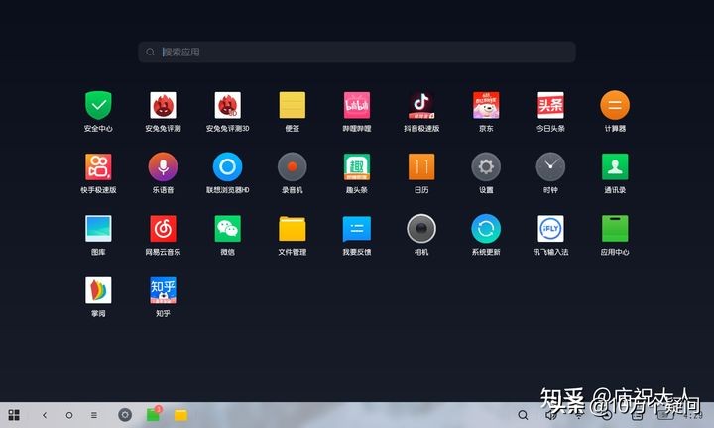
Task: Open the 计算器 calculator app
Action: point(615,106)
